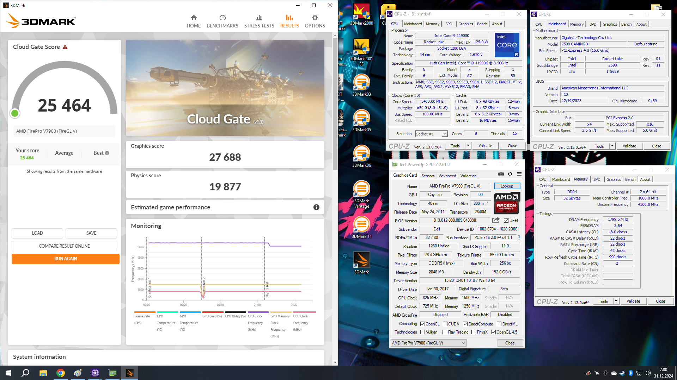This screenshot has height=380, width=677.
Task: Click Bus Interface question mark in GPU-Z
Action: coord(519,237)
